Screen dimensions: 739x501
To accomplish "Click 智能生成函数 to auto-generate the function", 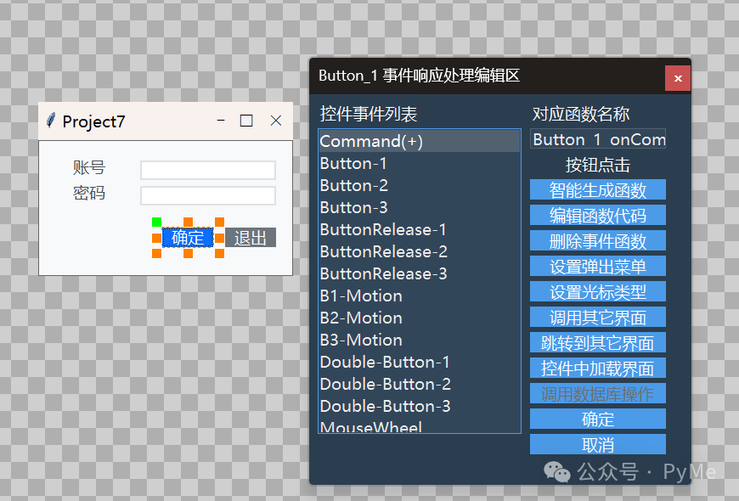I will tap(597, 189).
